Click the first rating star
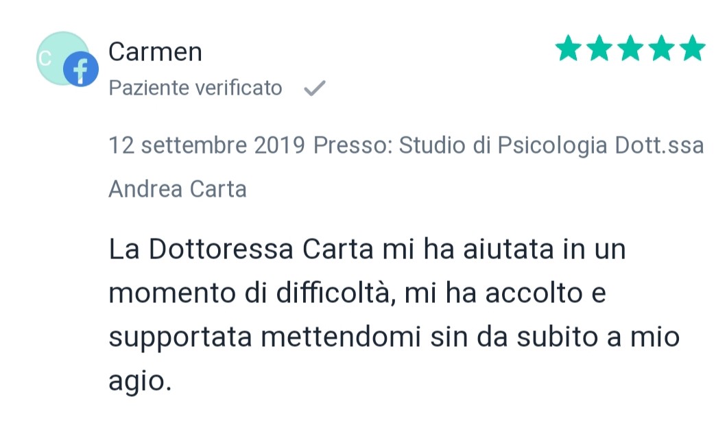This screenshot has height=425, width=727. point(569,48)
